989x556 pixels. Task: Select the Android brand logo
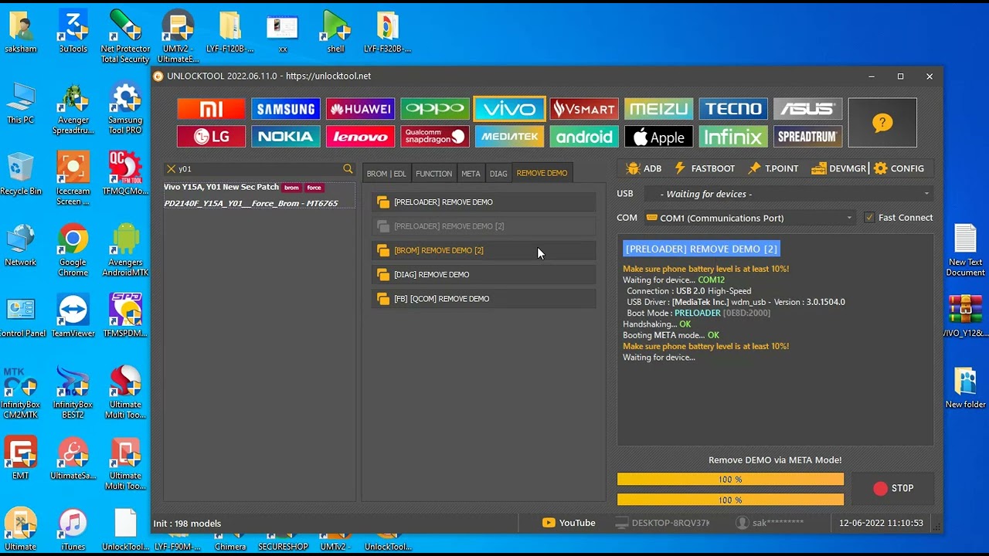[x=584, y=137]
